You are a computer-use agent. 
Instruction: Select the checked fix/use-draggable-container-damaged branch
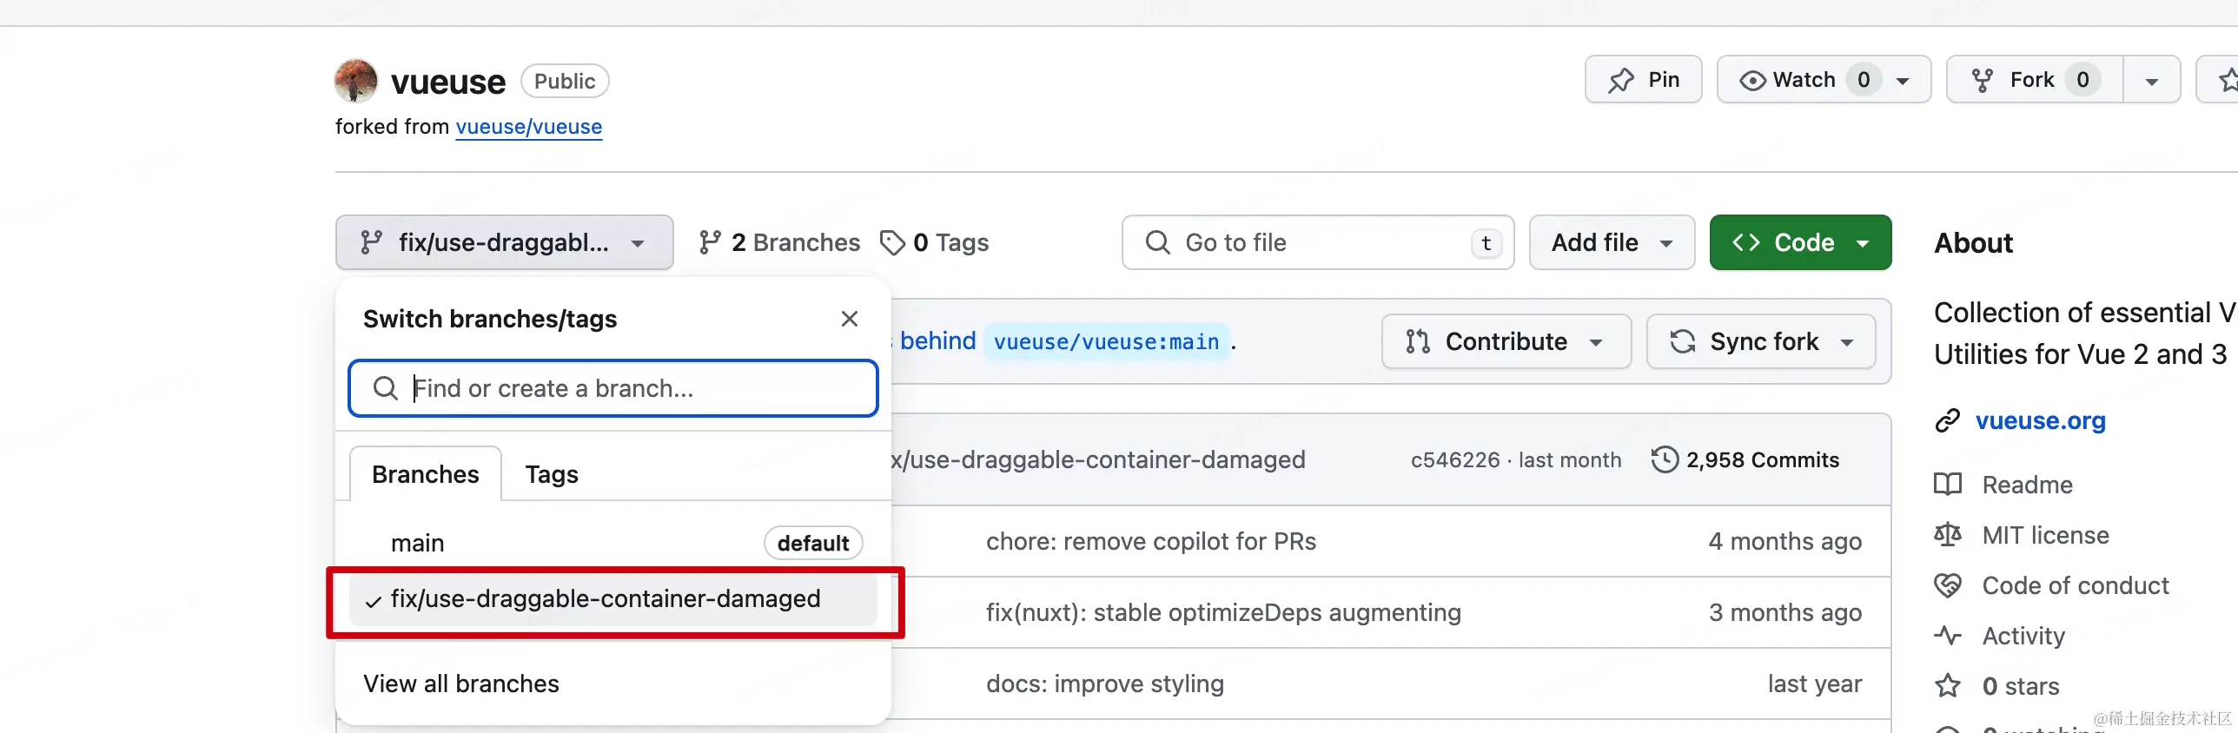click(x=605, y=598)
